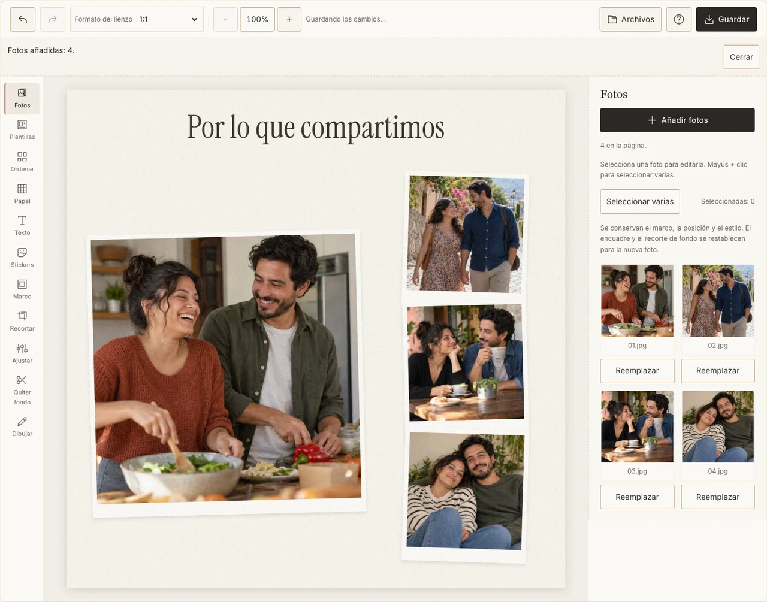Viewport: 767px width, 602px height.
Task: Select the Marco frame tool
Action: (x=22, y=289)
